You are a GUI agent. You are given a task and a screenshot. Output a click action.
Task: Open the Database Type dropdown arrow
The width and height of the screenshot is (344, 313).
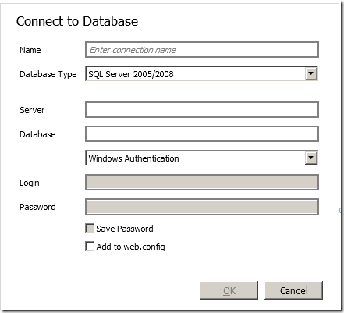pos(311,74)
